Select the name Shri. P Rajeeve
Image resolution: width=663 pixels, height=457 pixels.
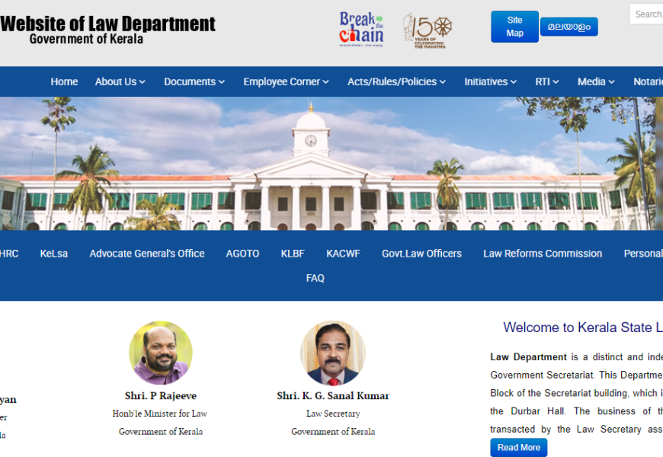pos(161,396)
